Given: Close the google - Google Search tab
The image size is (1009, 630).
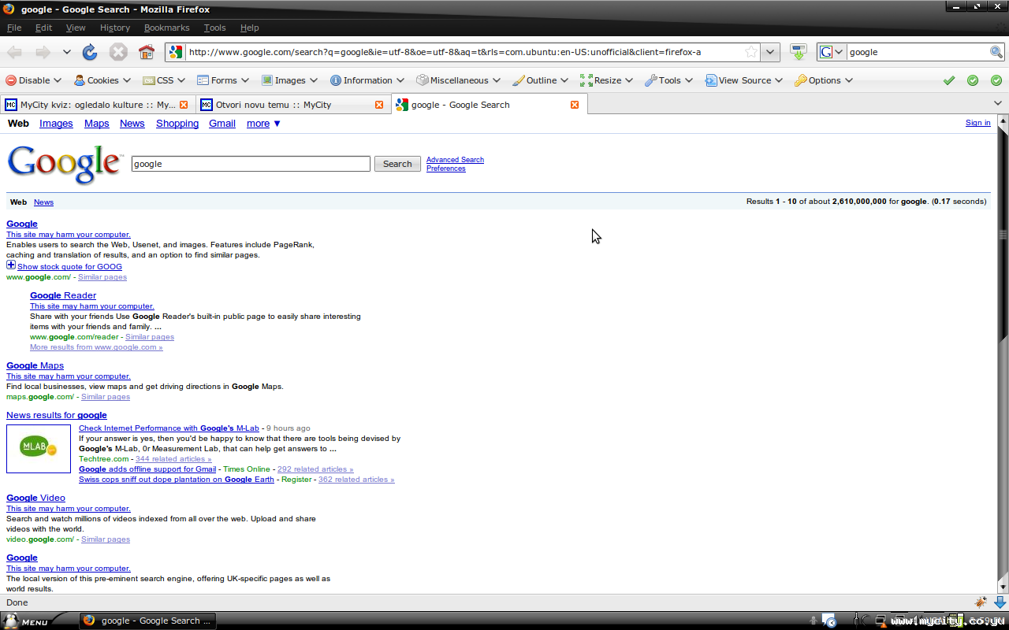Looking at the screenshot, I should point(575,105).
